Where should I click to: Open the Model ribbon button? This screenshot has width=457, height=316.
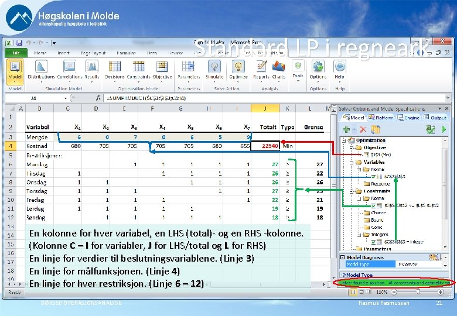point(15,72)
